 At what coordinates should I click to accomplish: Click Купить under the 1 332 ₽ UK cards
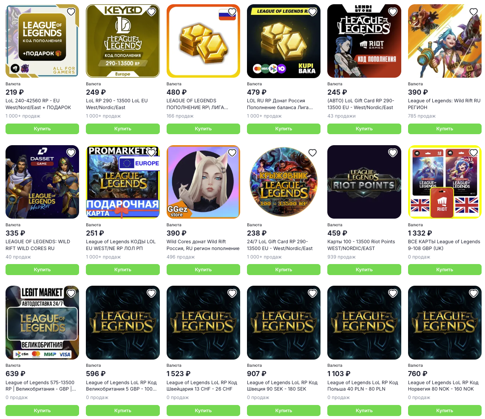coord(445,270)
